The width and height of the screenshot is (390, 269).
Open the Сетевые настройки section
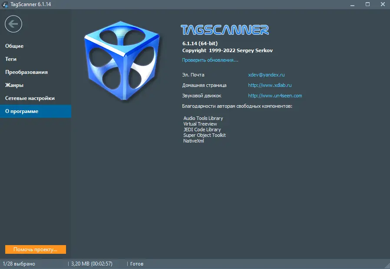point(36,98)
